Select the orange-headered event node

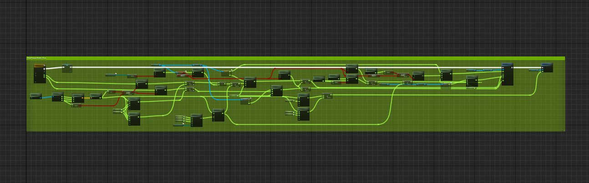40,74
